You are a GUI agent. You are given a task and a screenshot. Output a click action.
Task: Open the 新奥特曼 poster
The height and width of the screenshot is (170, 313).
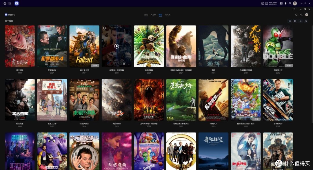(x=246, y=151)
